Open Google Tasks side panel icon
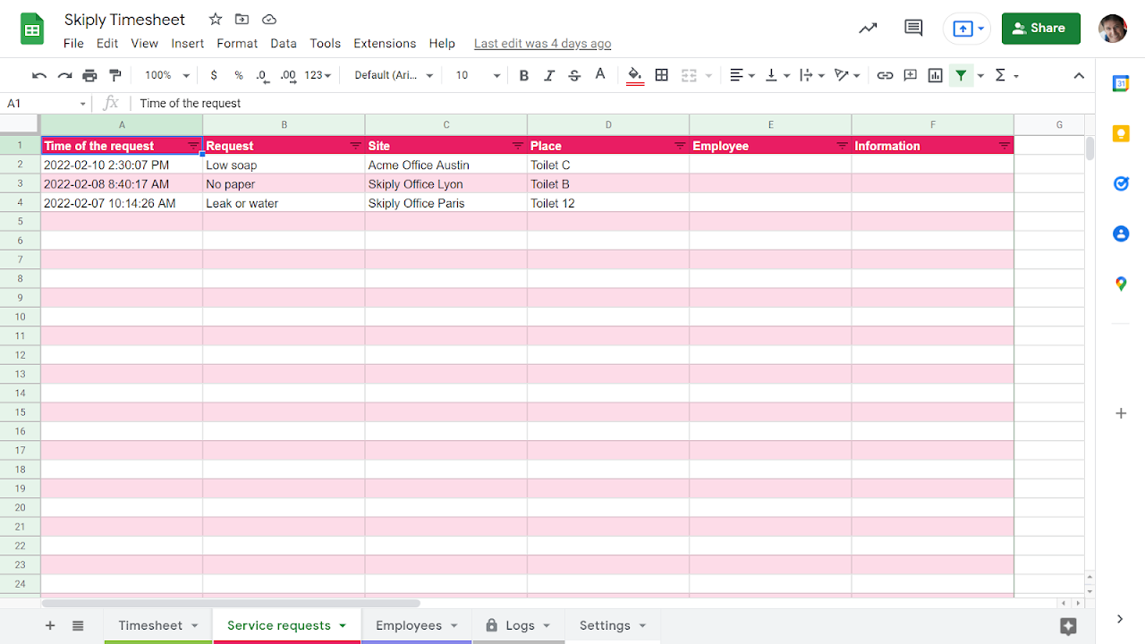The width and height of the screenshot is (1145, 644). pos(1121,183)
